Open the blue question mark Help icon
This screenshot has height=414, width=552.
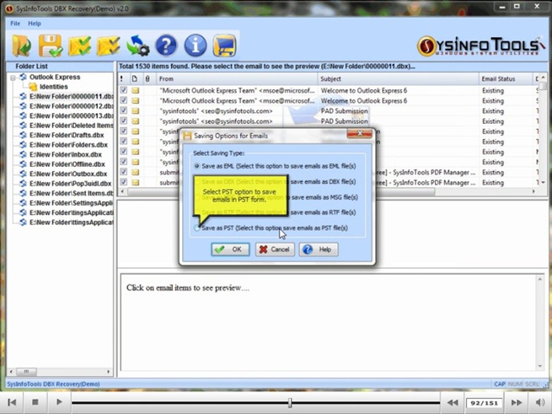coord(166,45)
